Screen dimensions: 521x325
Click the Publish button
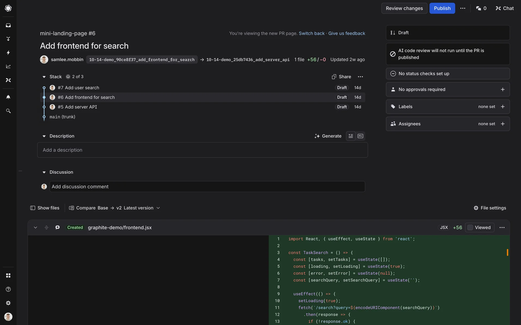tap(442, 8)
